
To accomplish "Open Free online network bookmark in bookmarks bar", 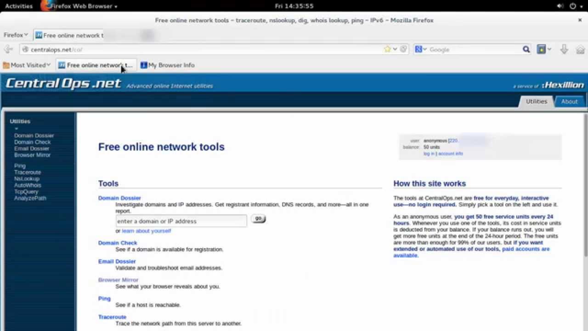I will pos(96,65).
